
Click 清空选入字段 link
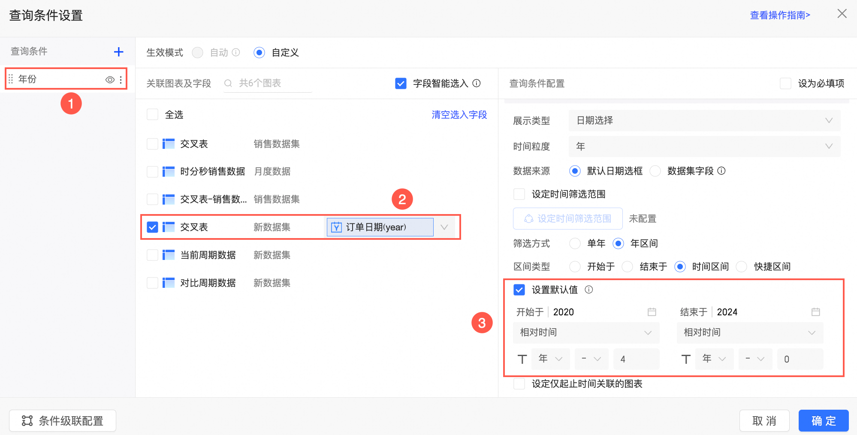(459, 115)
